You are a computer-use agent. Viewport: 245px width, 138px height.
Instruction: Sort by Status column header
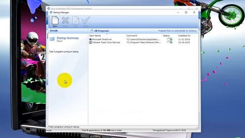(x=166, y=36)
